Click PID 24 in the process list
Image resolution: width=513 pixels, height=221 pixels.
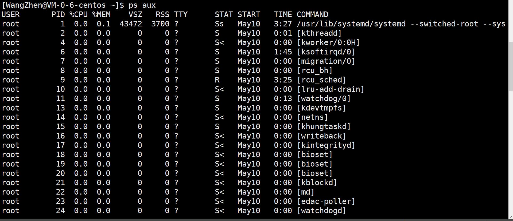pos(61,211)
